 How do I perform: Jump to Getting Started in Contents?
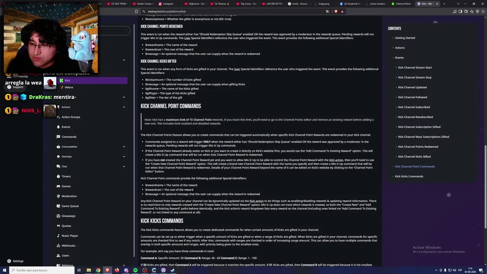[405, 38]
